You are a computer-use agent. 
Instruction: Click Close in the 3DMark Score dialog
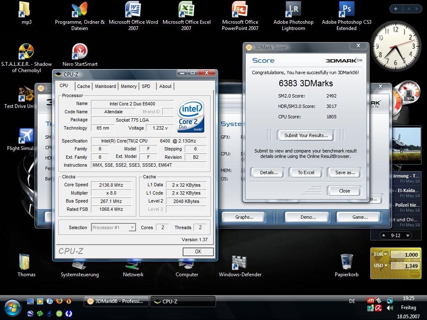(344, 191)
